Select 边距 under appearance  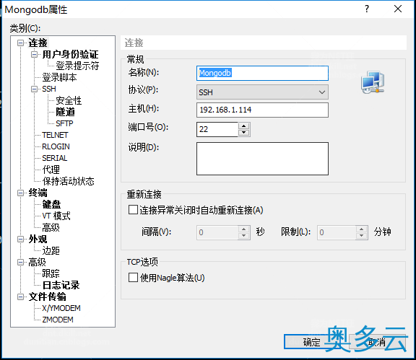pyautogui.click(x=51, y=250)
